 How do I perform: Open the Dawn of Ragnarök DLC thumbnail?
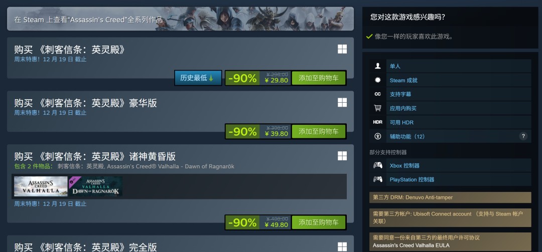[x=95, y=186]
